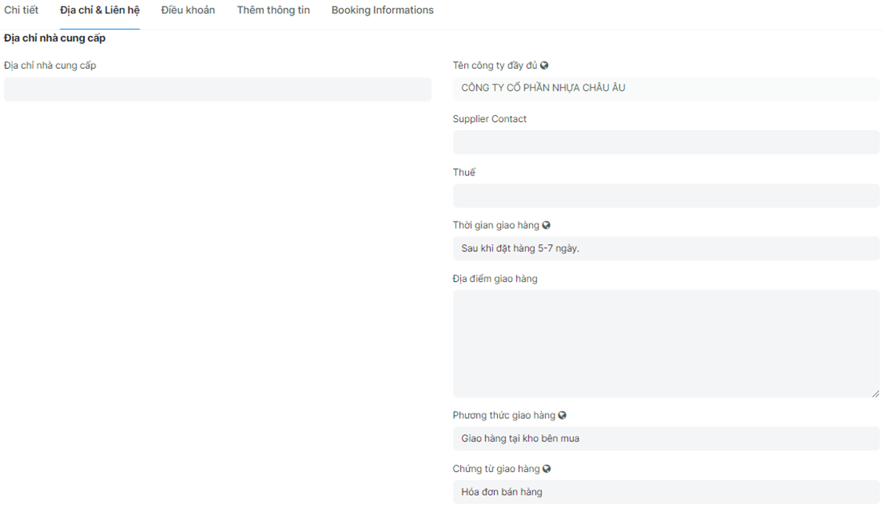883x508 pixels.
Task: Switch to the Điều khoản tab
Action: 188,10
